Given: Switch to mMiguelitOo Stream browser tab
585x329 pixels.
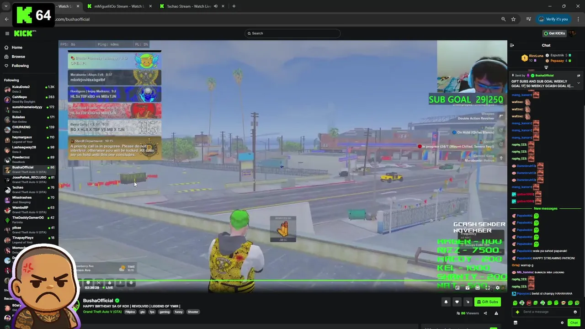Looking at the screenshot, I should [119, 6].
